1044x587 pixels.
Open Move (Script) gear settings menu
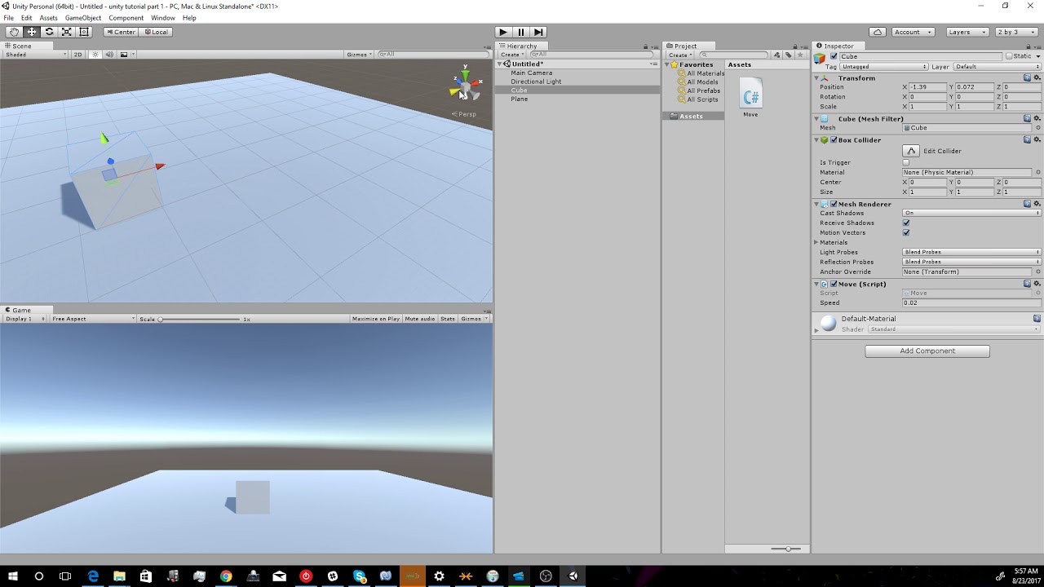pos(1037,284)
